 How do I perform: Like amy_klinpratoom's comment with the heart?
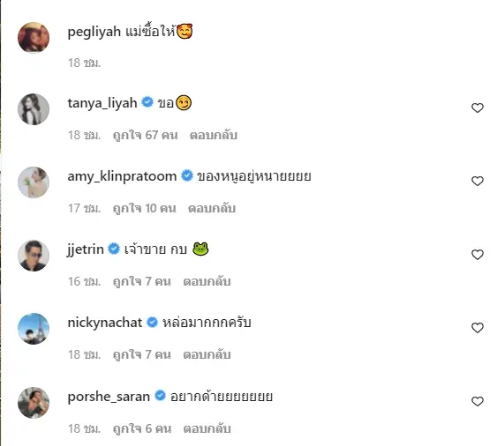[x=478, y=181]
